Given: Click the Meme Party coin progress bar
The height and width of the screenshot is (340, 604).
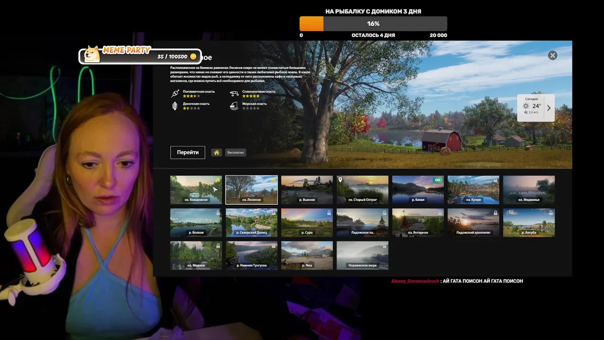Looking at the screenshot, I should [x=140, y=57].
